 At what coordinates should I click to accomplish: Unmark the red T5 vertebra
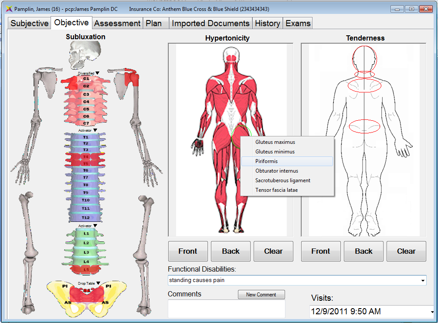coord(85,163)
